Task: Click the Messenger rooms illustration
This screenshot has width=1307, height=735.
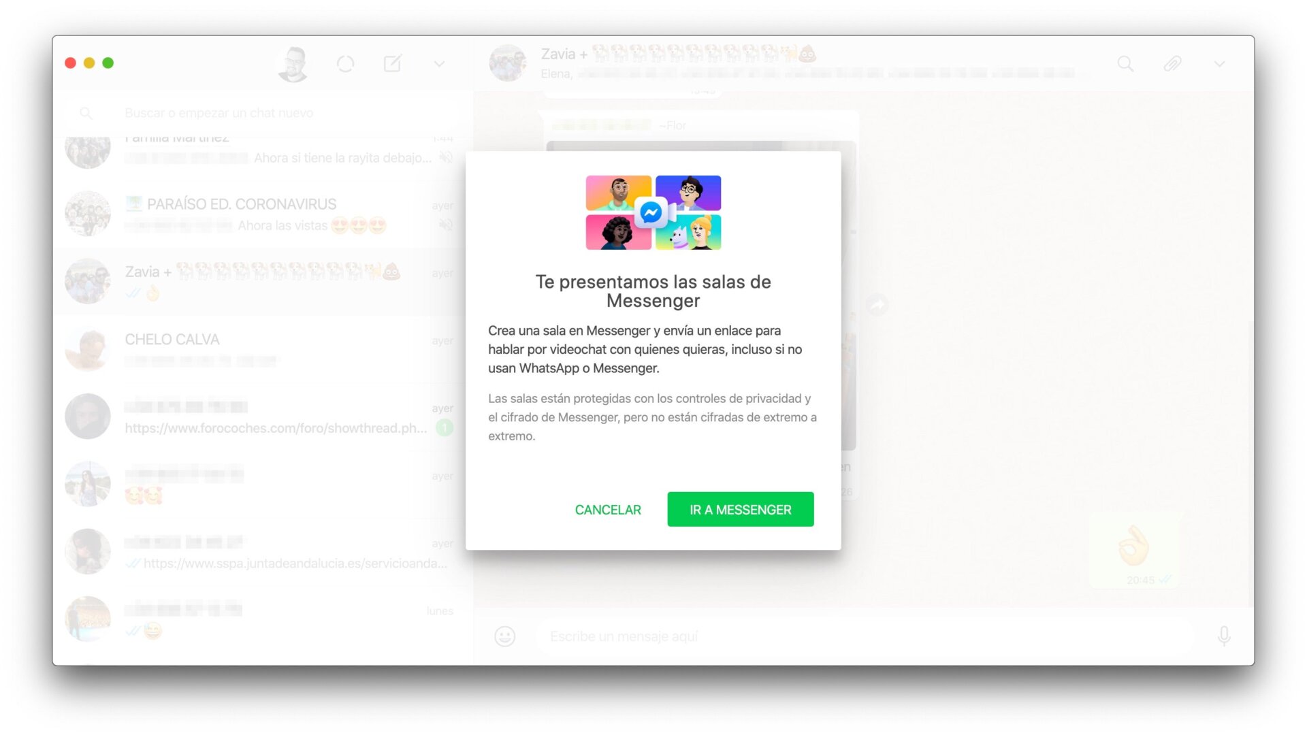Action: pos(653,212)
